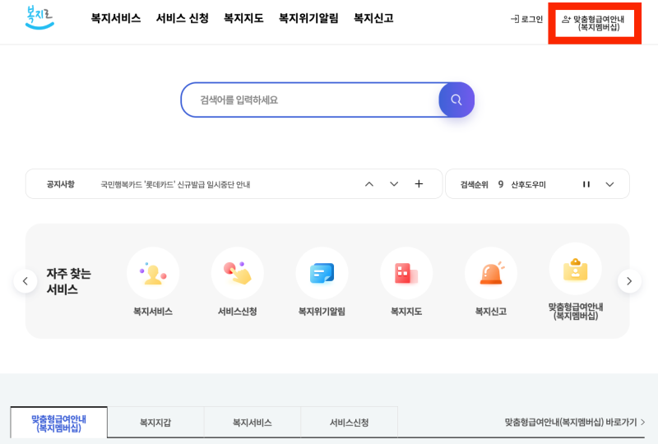Click the plus icon for more notices

click(x=419, y=184)
